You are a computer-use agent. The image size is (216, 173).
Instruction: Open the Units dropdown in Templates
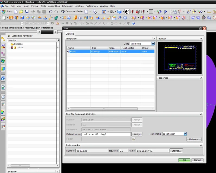tap(153, 44)
